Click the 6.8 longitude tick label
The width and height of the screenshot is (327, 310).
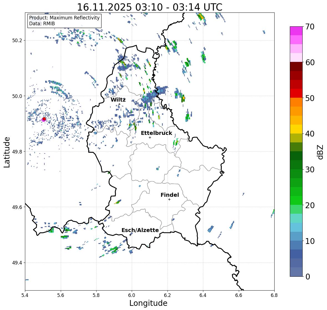click(274, 295)
